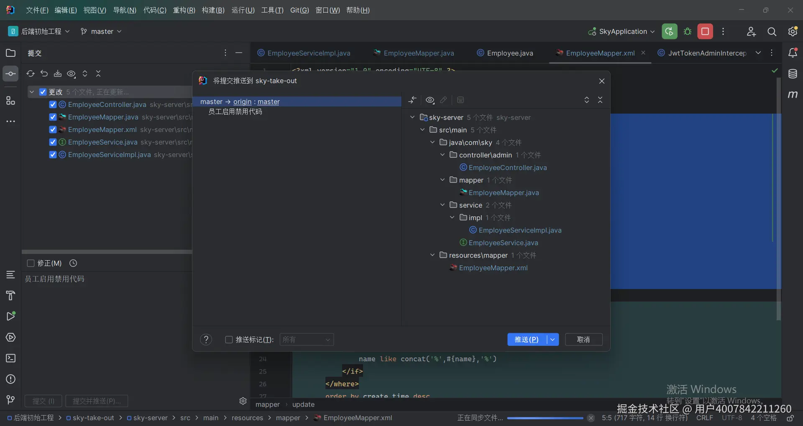
Task: Click 取消 to cancel the push
Action: pyautogui.click(x=584, y=340)
